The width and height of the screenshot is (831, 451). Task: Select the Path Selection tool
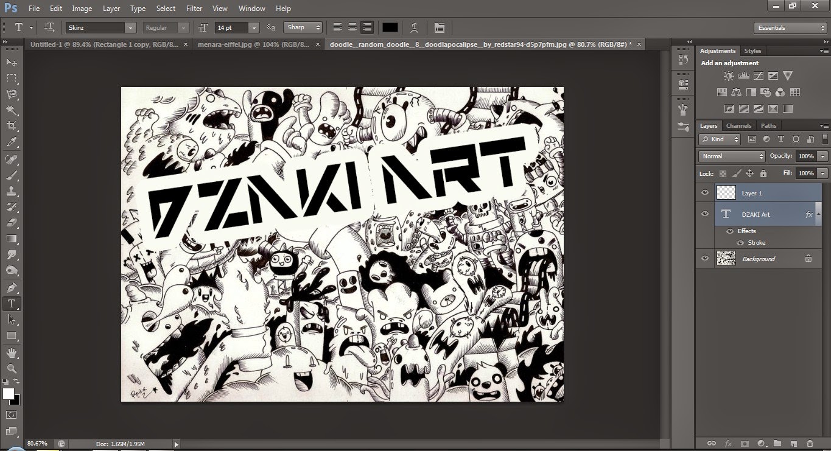click(12, 319)
